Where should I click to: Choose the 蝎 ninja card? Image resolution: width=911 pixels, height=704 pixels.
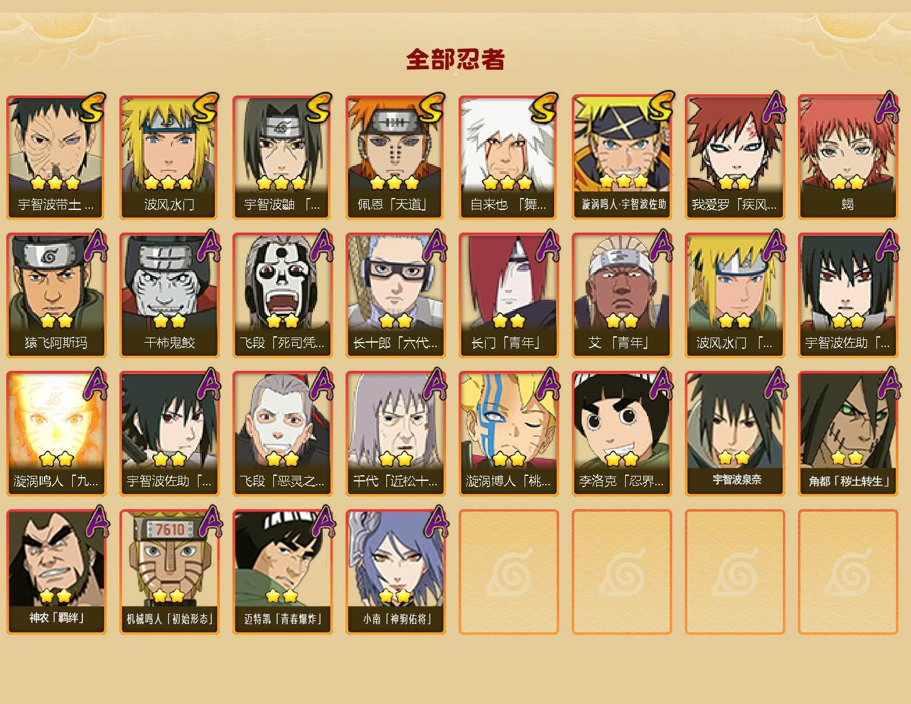pyautogui.click(x=848, y=157)
